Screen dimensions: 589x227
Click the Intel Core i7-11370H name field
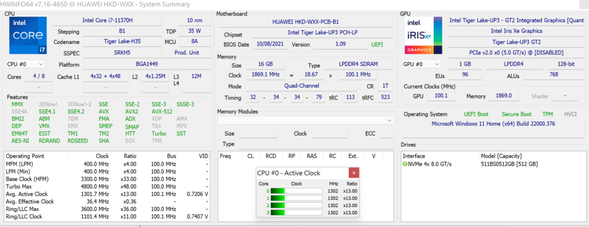click(x=107, y=21)
